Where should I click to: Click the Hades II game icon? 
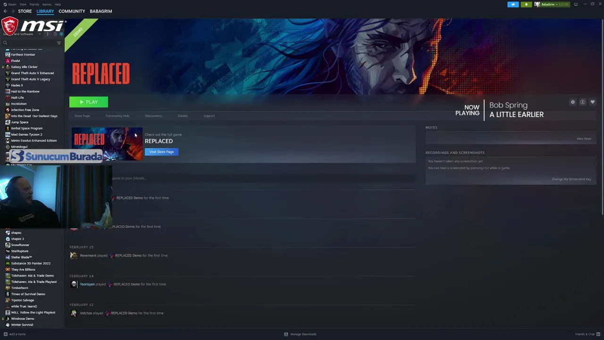coord(8,85)
